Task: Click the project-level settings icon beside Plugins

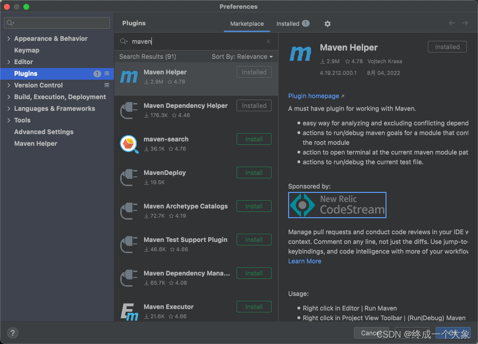Action: click(107, 73)
